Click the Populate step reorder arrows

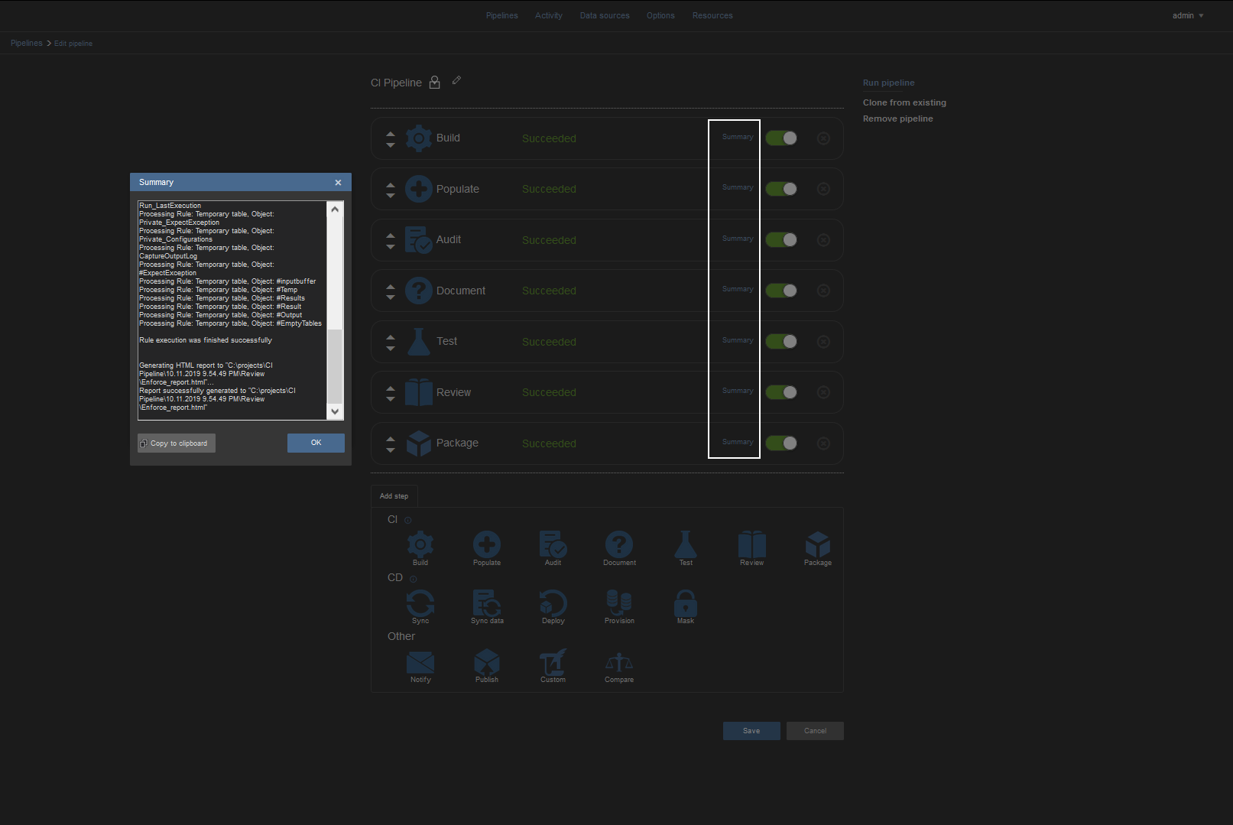(x=391, y=190)
